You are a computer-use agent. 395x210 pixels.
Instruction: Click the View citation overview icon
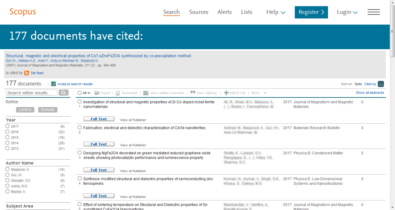(146, 93)
